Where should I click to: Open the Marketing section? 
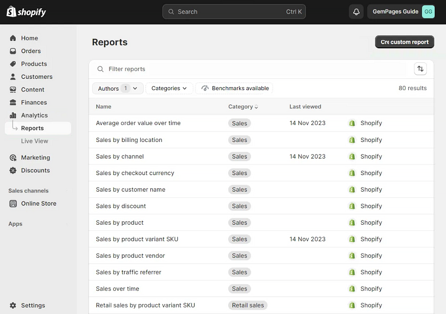coord(34,157)
